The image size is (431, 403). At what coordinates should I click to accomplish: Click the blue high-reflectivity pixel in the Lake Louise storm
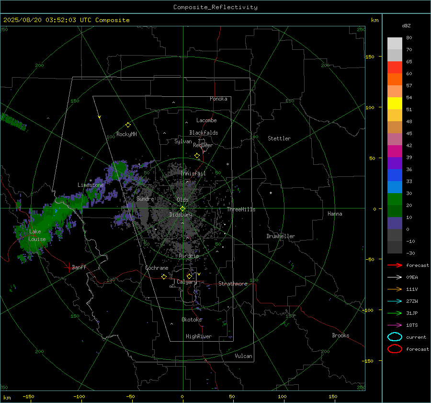coord(56,211)
